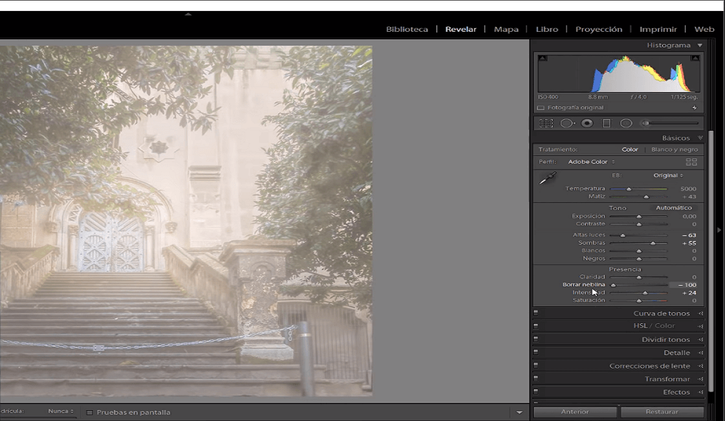
Task: Pick the white balance eyedropper tool
Action: (548, 178)
